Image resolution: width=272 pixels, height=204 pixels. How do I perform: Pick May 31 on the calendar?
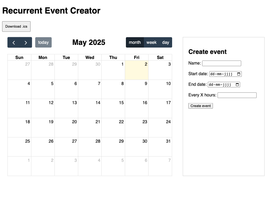tap(160, 147)
